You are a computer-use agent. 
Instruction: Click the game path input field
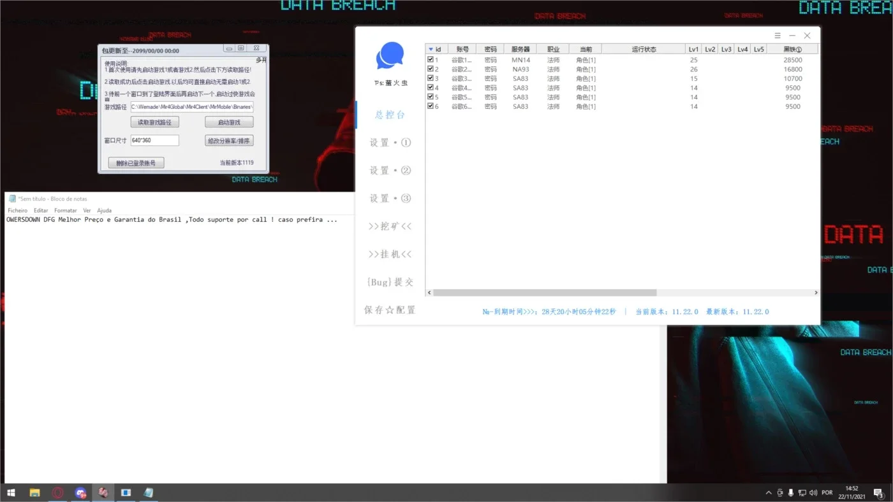click(192, 107)
